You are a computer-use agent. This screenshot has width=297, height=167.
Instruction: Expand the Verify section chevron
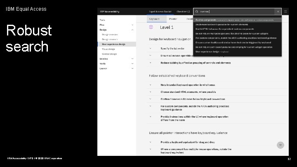132,64
